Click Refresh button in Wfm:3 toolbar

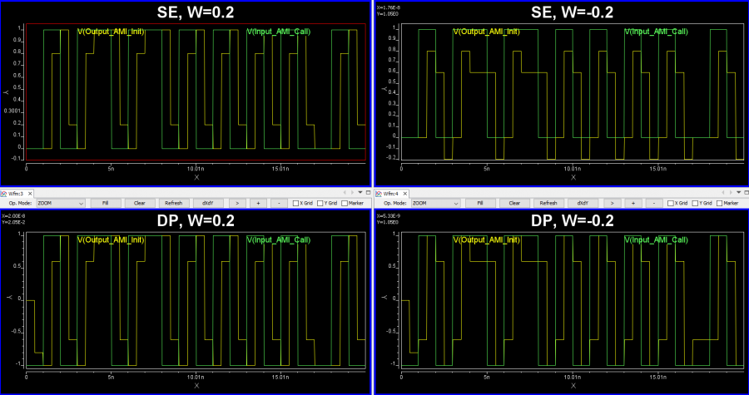point(173,203)
